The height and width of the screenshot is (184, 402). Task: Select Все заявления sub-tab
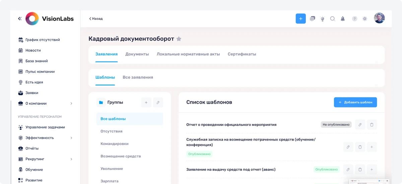point(138,77)
